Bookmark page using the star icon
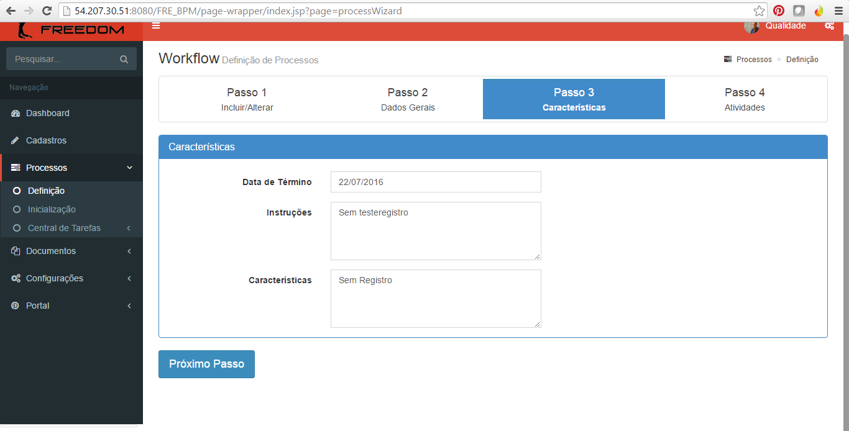This screenshot has height=431, width=849. [x=759, y=11]
